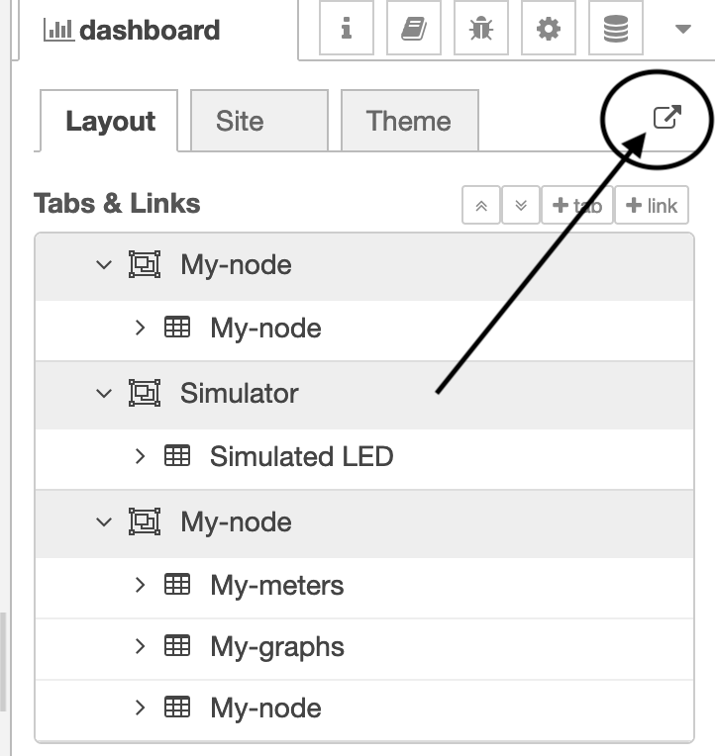Click the Simulator tab layout icon
715x756 pixels.
tap(145, 393)
